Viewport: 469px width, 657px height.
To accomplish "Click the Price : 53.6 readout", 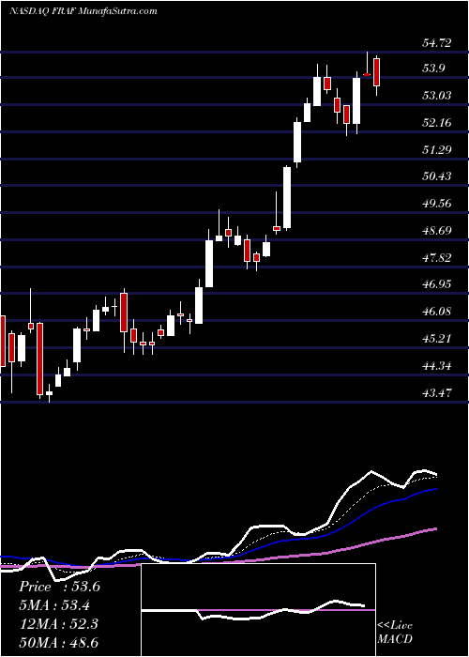I will (x=59, y=587).
